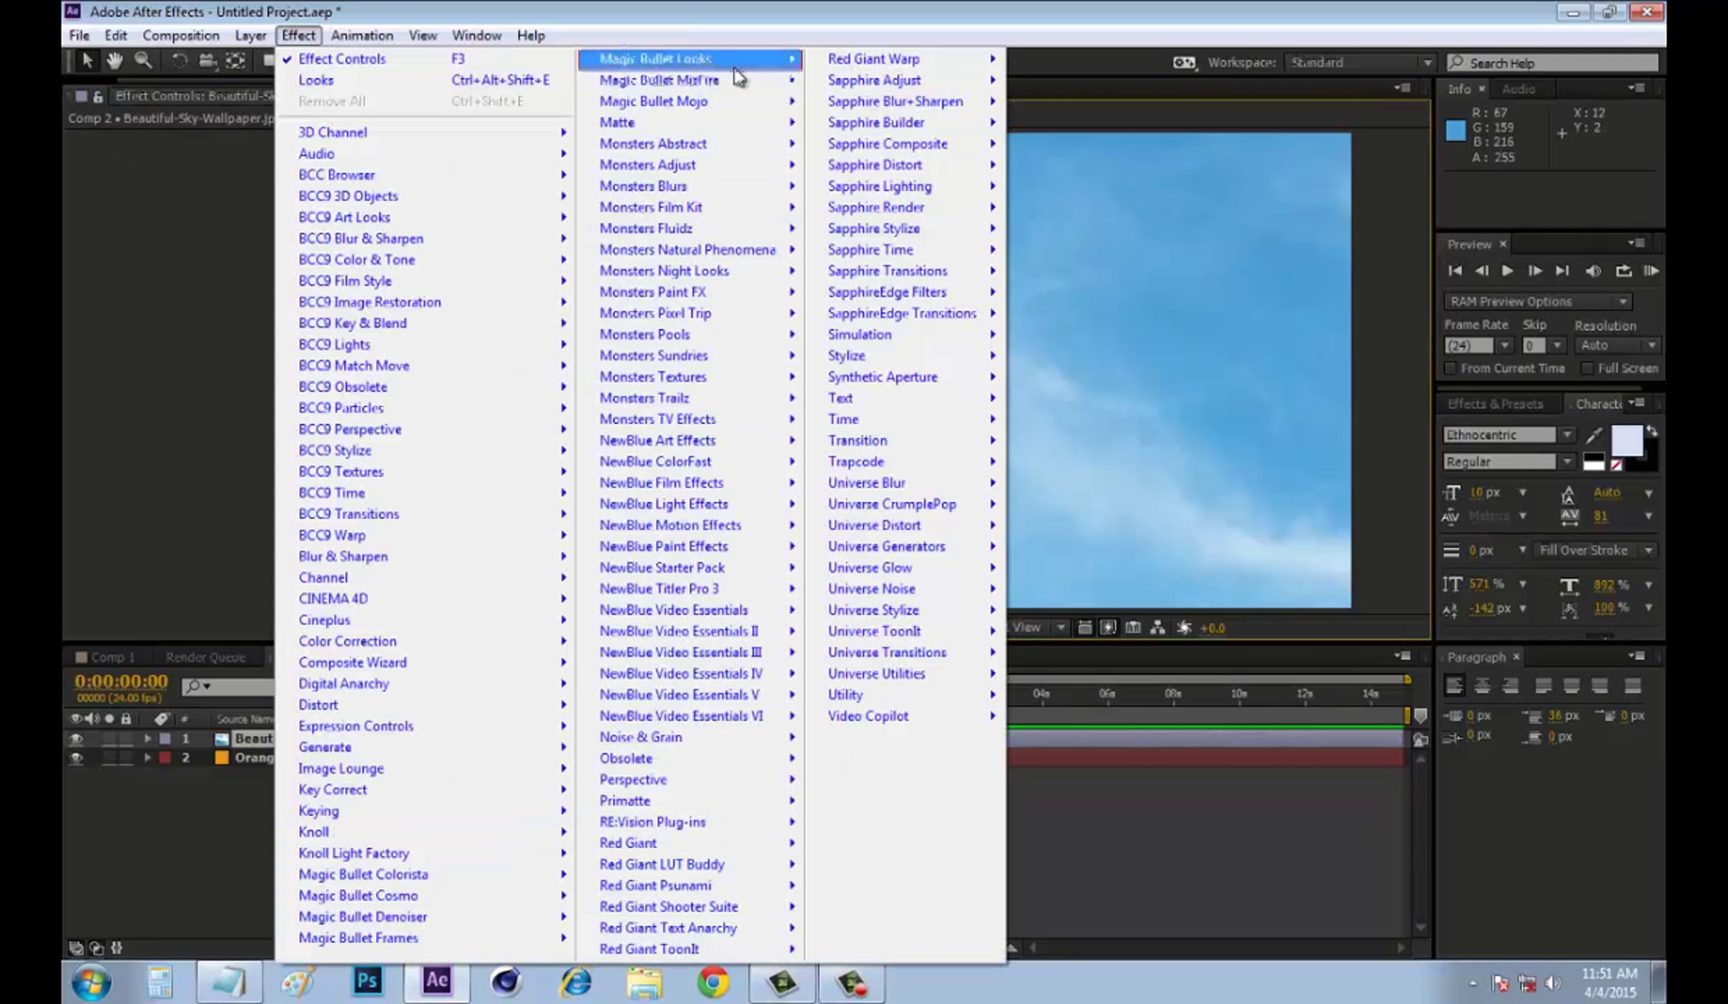Click the align left paragraph icon
This screenshot has height=1004, width=1728.
coord(1454,686)
